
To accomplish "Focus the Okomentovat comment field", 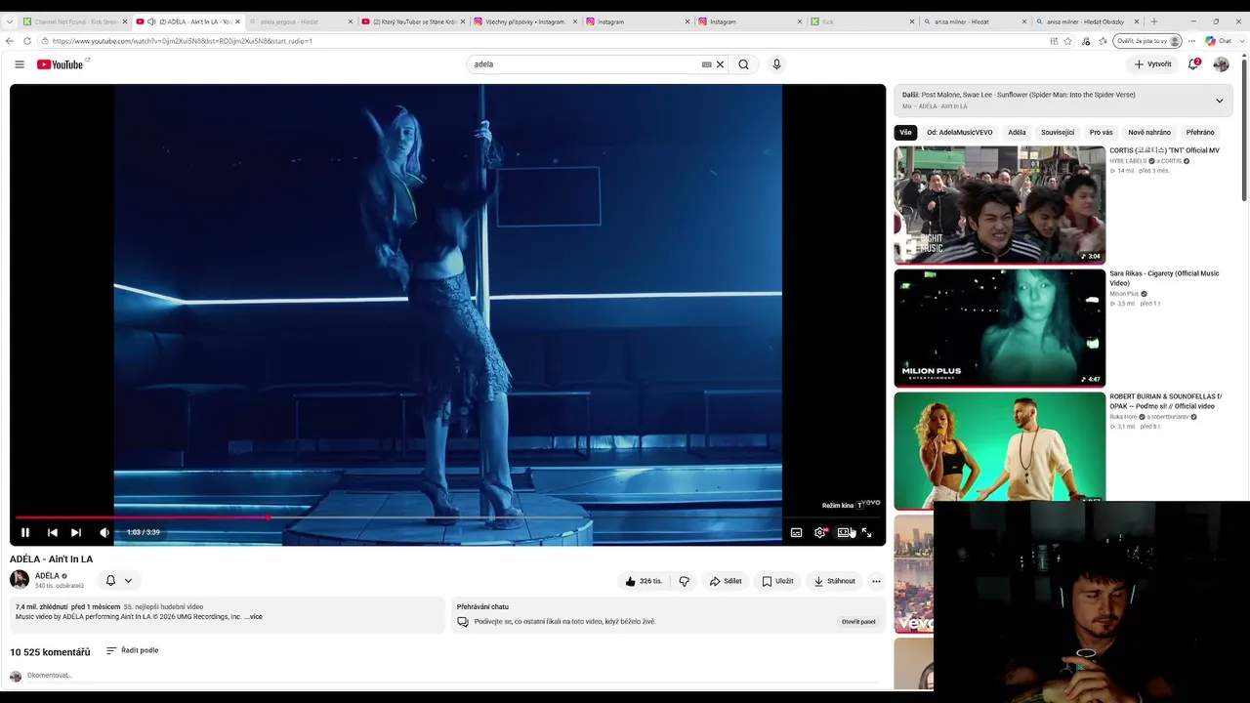I will (x=454, y=676).
